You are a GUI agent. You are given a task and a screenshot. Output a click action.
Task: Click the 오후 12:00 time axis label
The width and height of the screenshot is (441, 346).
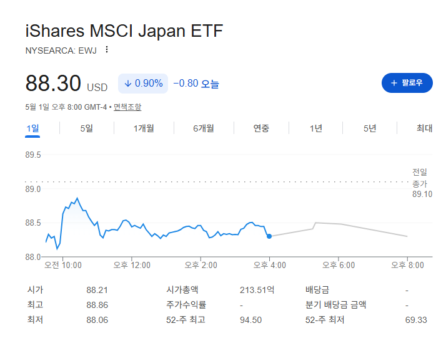[132, 265]
